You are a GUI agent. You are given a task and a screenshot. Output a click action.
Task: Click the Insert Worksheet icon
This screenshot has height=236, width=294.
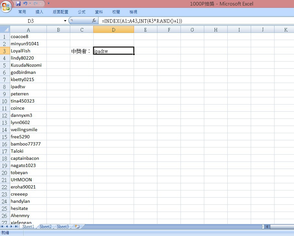pos(77,227)
